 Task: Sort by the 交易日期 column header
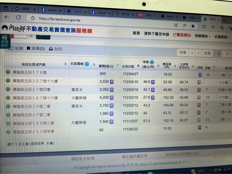(128, 66)
